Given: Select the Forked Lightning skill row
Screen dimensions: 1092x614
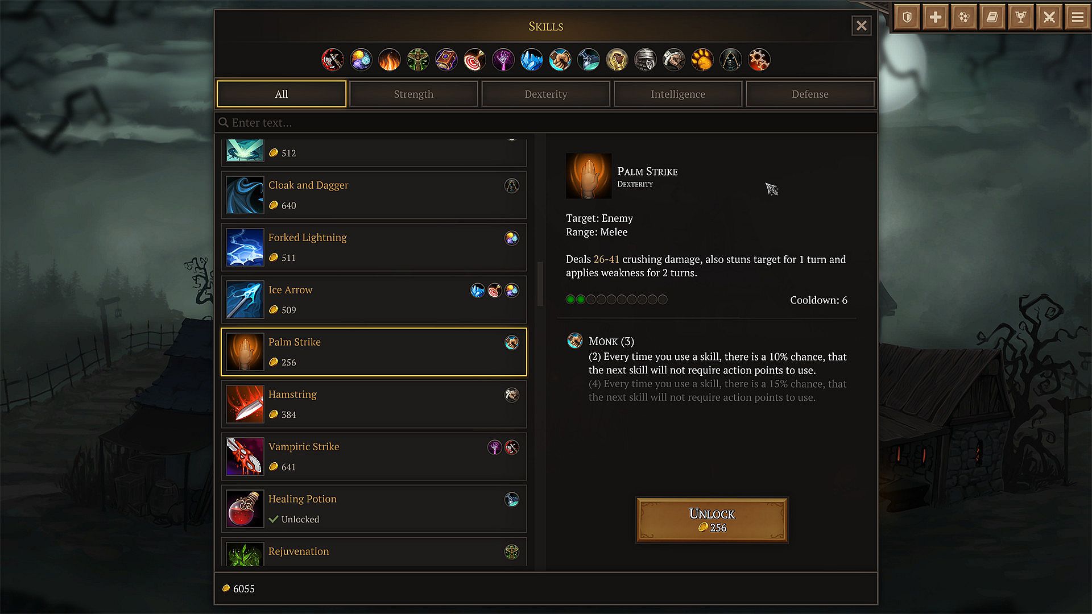Looking at the screenshot, I should click(374, 247).
